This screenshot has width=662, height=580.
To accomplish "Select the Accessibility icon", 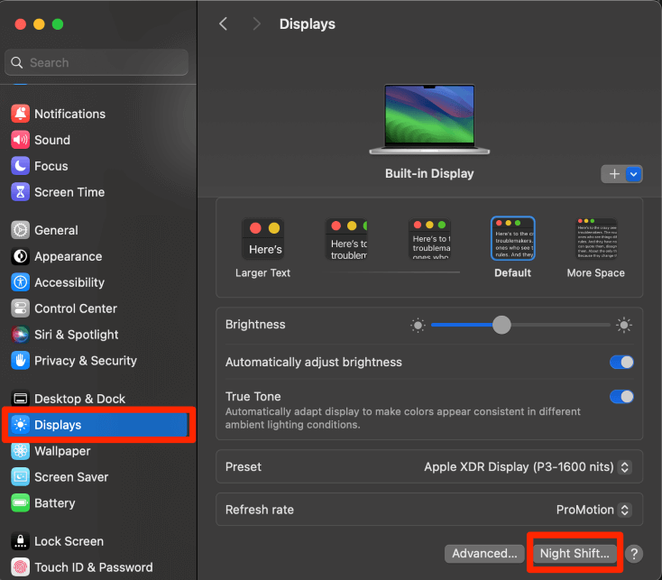I will click(x=20, y=282).
